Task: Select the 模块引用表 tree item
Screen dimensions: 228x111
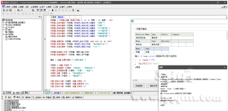Action: (x=13, y=37)
